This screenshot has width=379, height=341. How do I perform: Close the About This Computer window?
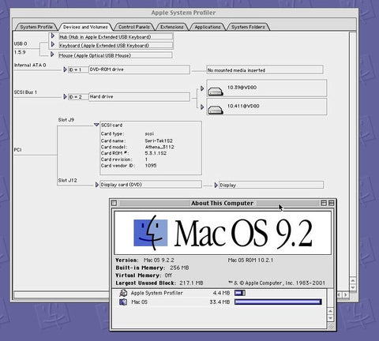(x=114, y=203)
